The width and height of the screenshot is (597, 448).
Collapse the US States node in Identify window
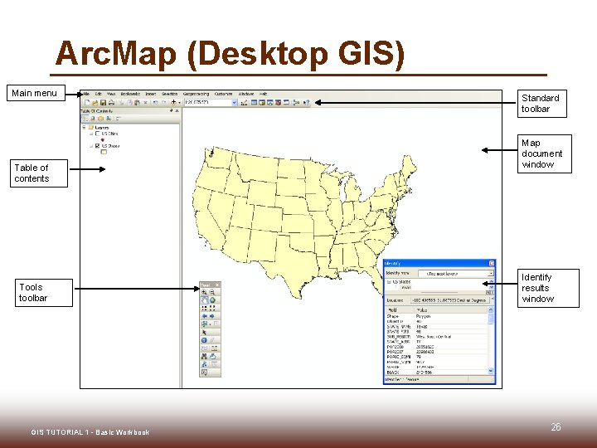[389, 282]
